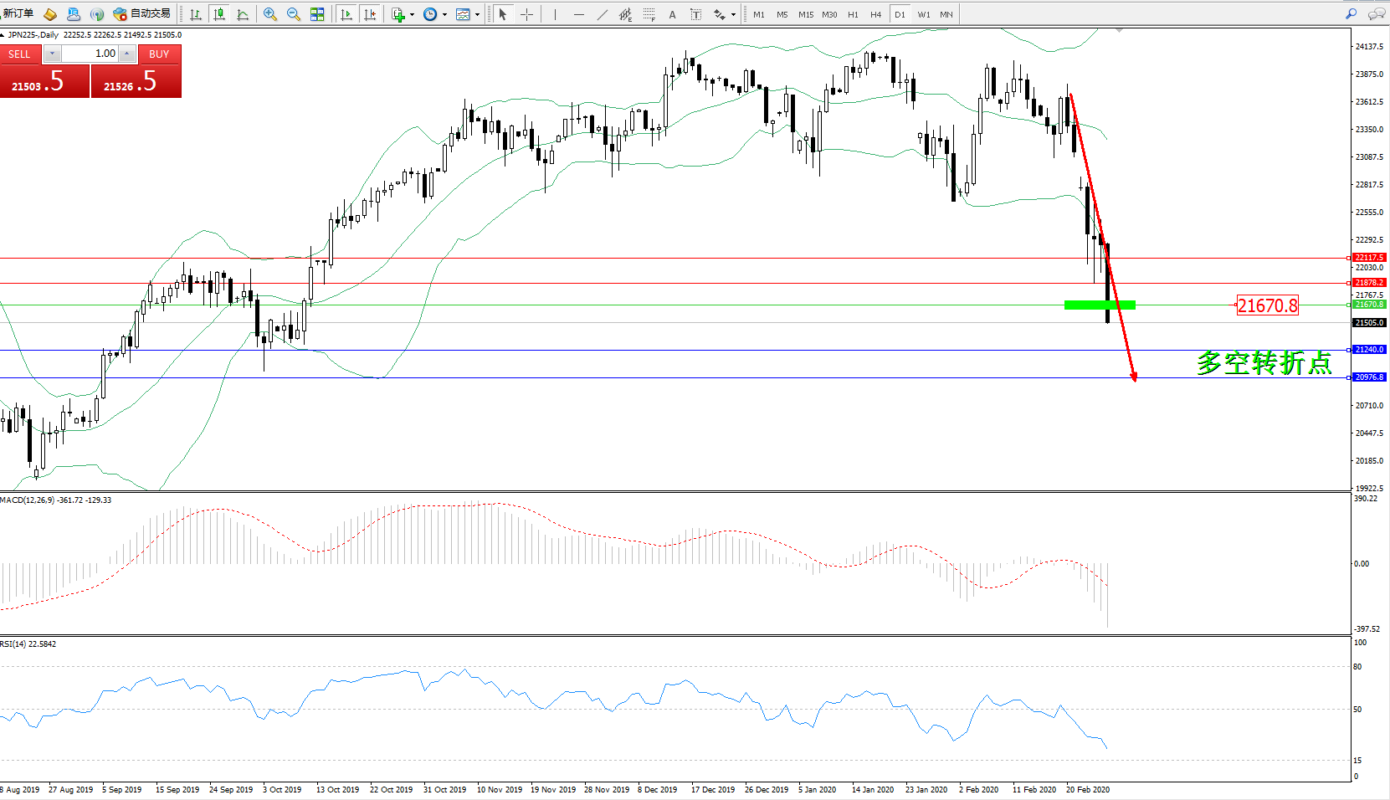Toggle bar chart mode
Viewport: 1390px width, 800px height.
196,14
